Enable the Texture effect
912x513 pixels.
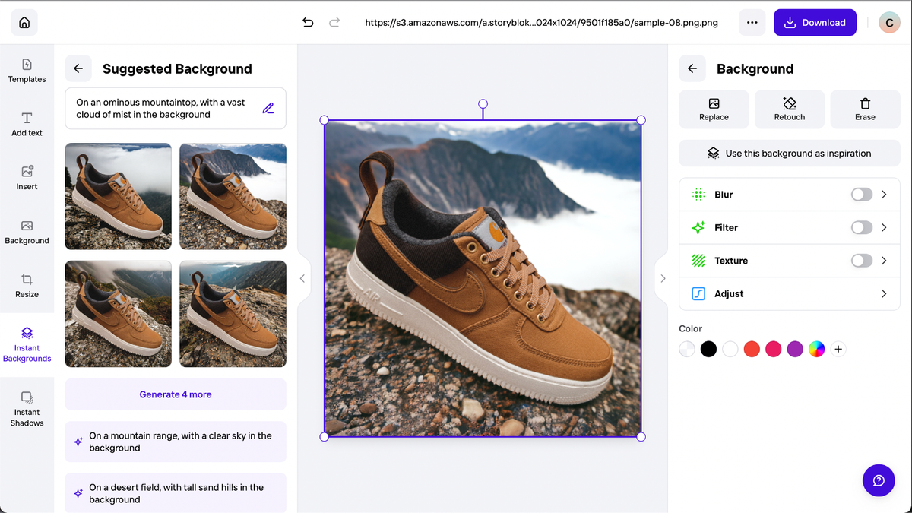[x=861, y=260]
